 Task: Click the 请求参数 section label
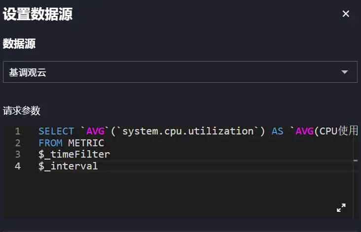pyautogui.click(x=21, y=110)
